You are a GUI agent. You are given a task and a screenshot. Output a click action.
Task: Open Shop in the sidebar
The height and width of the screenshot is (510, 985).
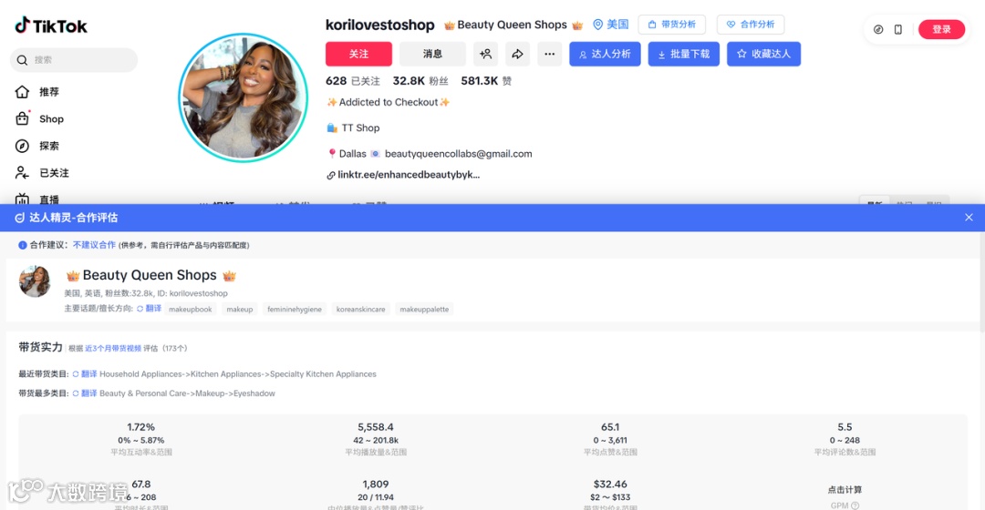pyautogui.click(x=51, y=118)
